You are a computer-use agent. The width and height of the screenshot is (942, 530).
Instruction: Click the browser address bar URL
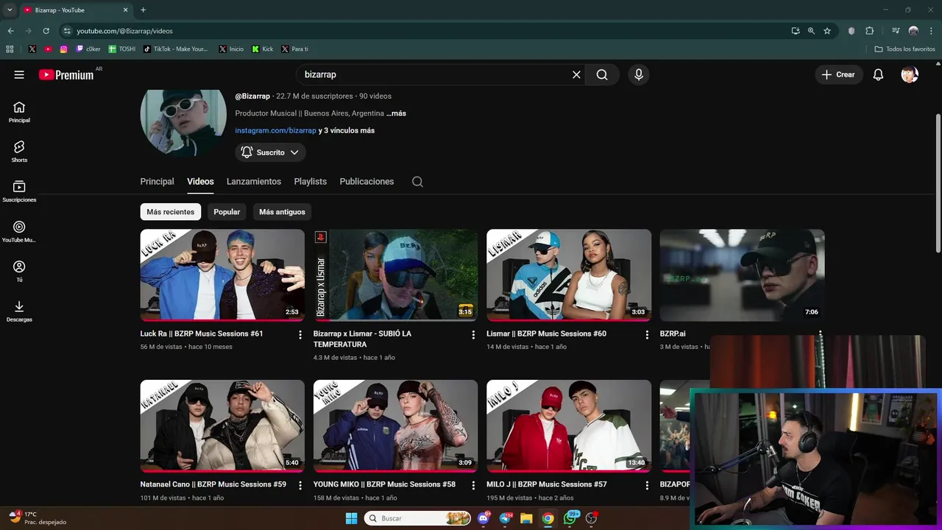pos(124,31)
